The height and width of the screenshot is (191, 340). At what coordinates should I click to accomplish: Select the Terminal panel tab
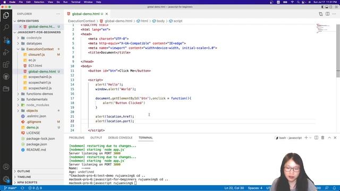[x=146, y=138]
